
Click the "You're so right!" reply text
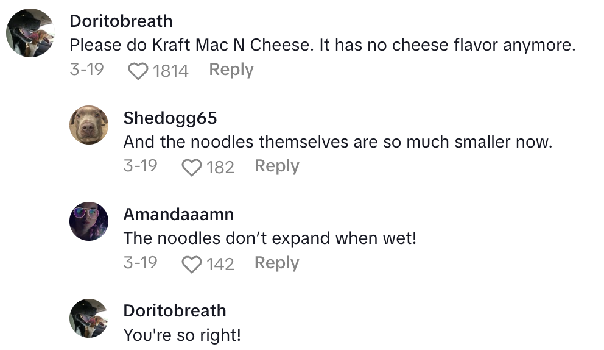(182, 335)
